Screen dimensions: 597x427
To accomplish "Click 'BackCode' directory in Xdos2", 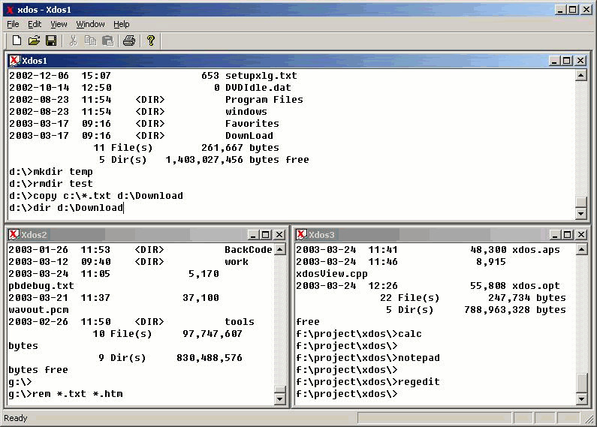I will (x=249, y=250).
